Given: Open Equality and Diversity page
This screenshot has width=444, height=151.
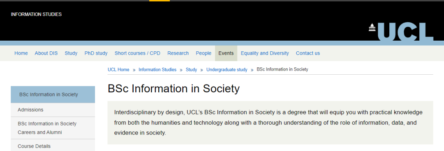Looking at the screenshot, I should pos(265,53).
